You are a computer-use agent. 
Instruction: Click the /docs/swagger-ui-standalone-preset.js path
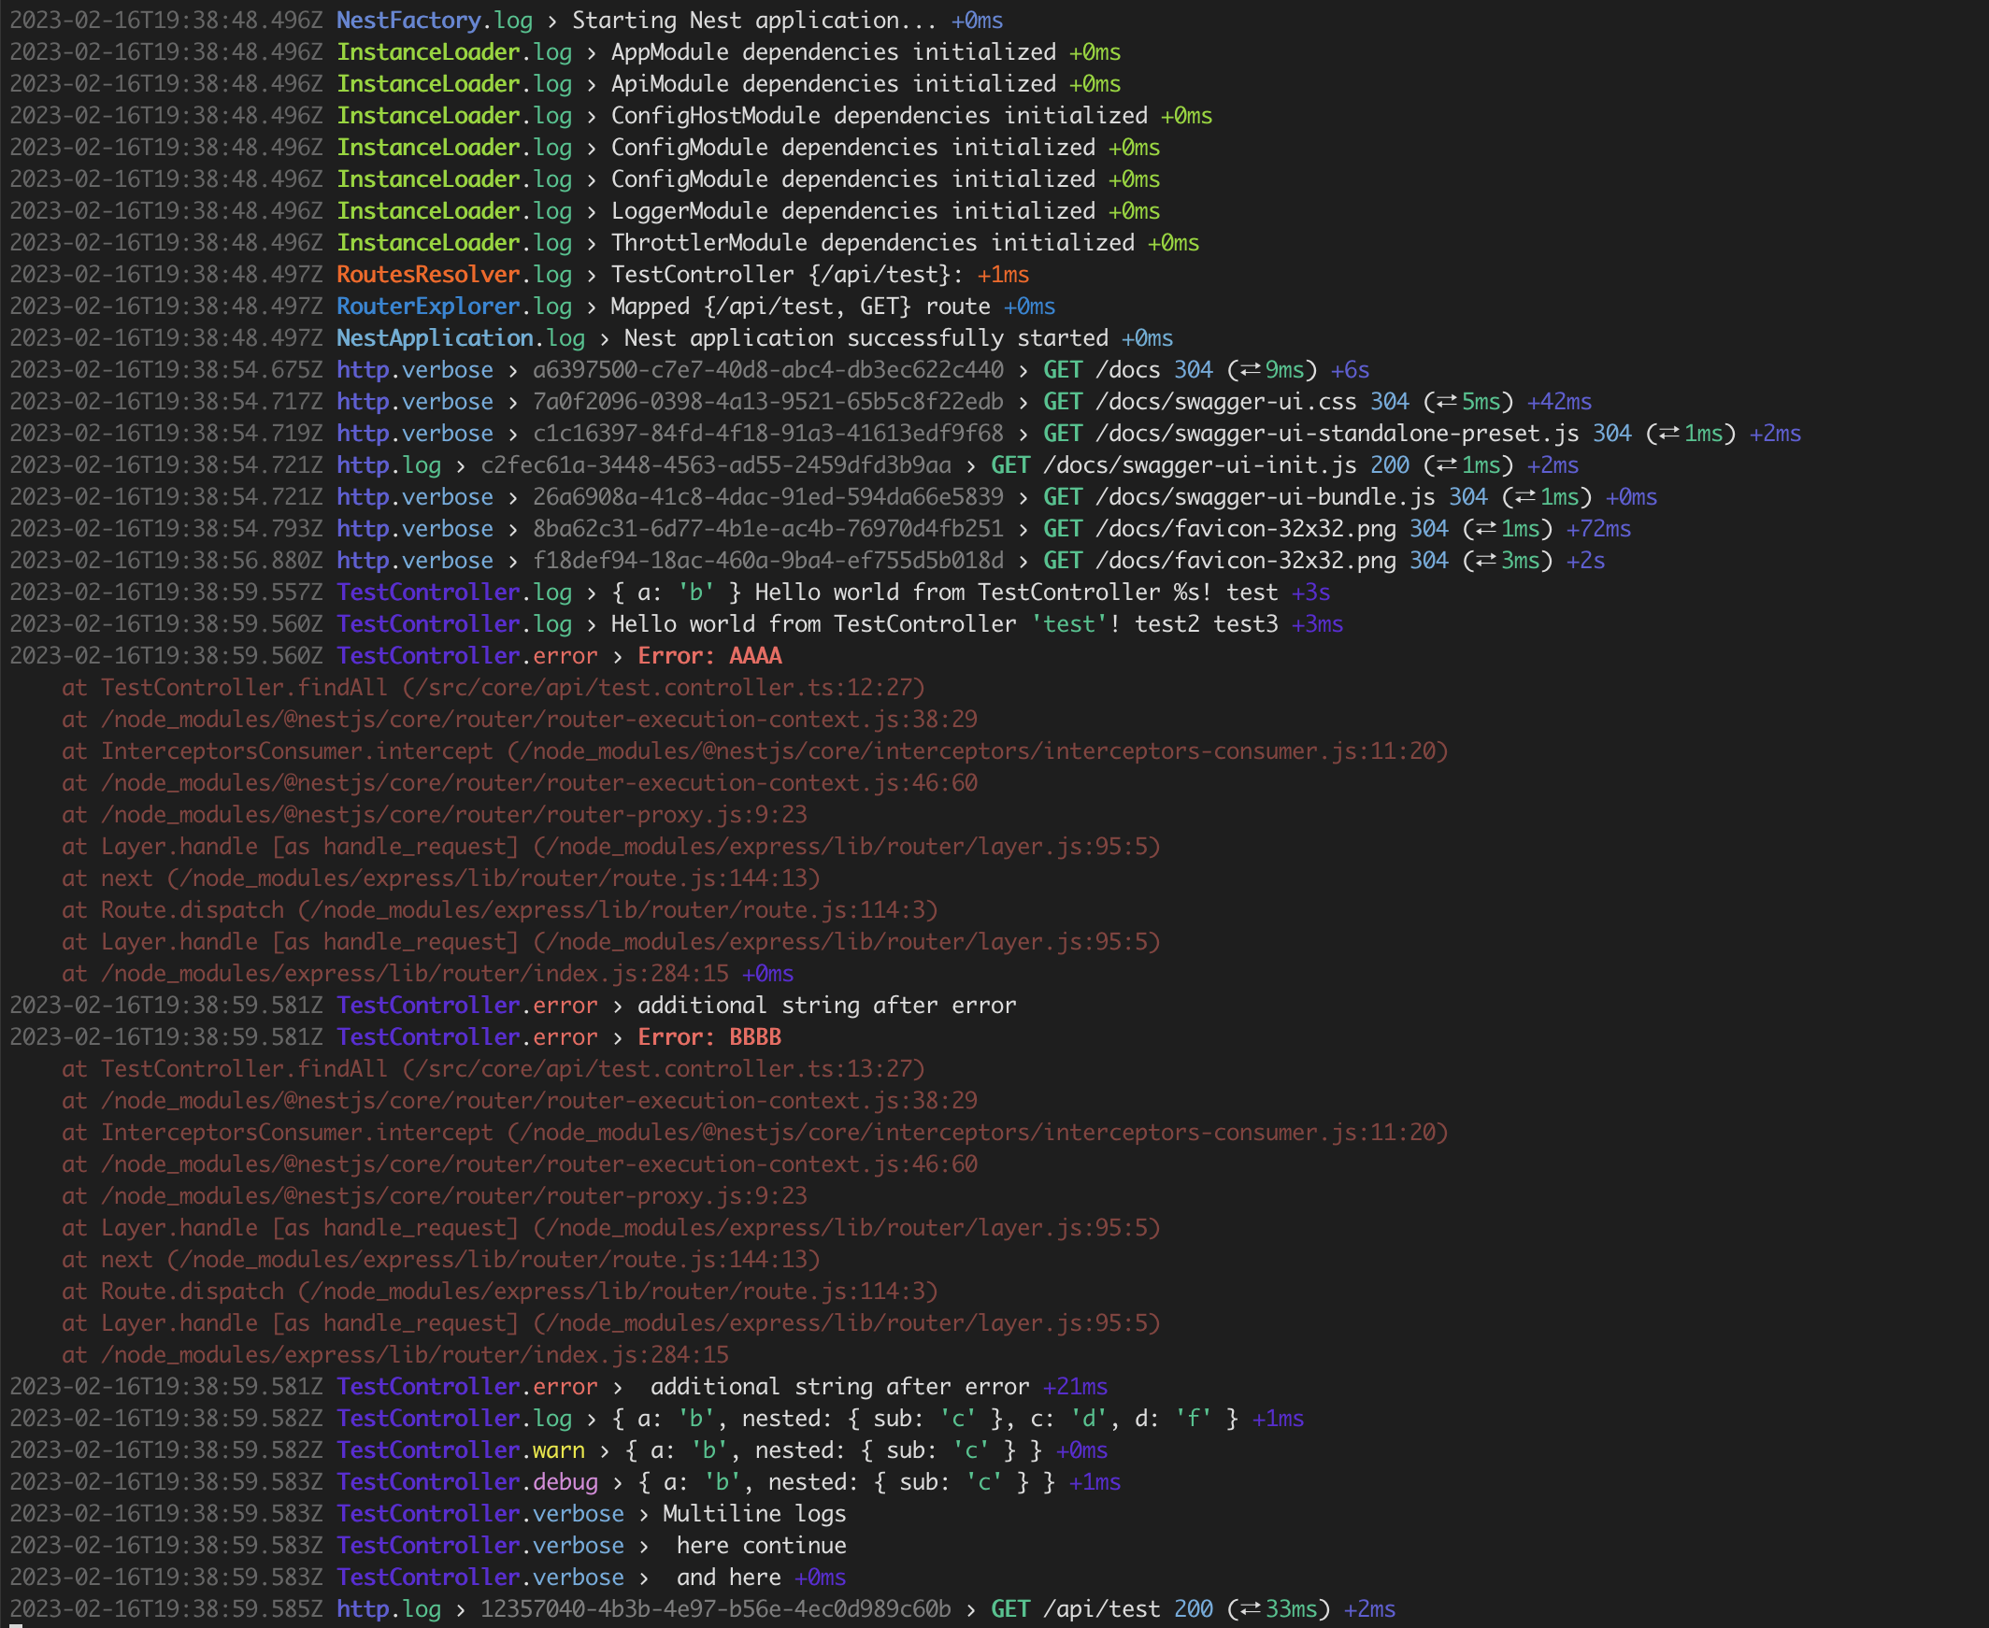click(1338, 434)
